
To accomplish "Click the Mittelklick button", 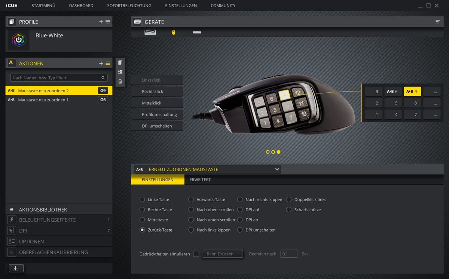I will [x=157, y=103].
